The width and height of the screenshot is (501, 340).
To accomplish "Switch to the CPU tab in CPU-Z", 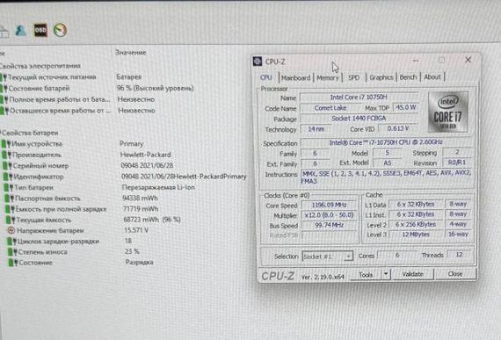I will coord(265,77).
